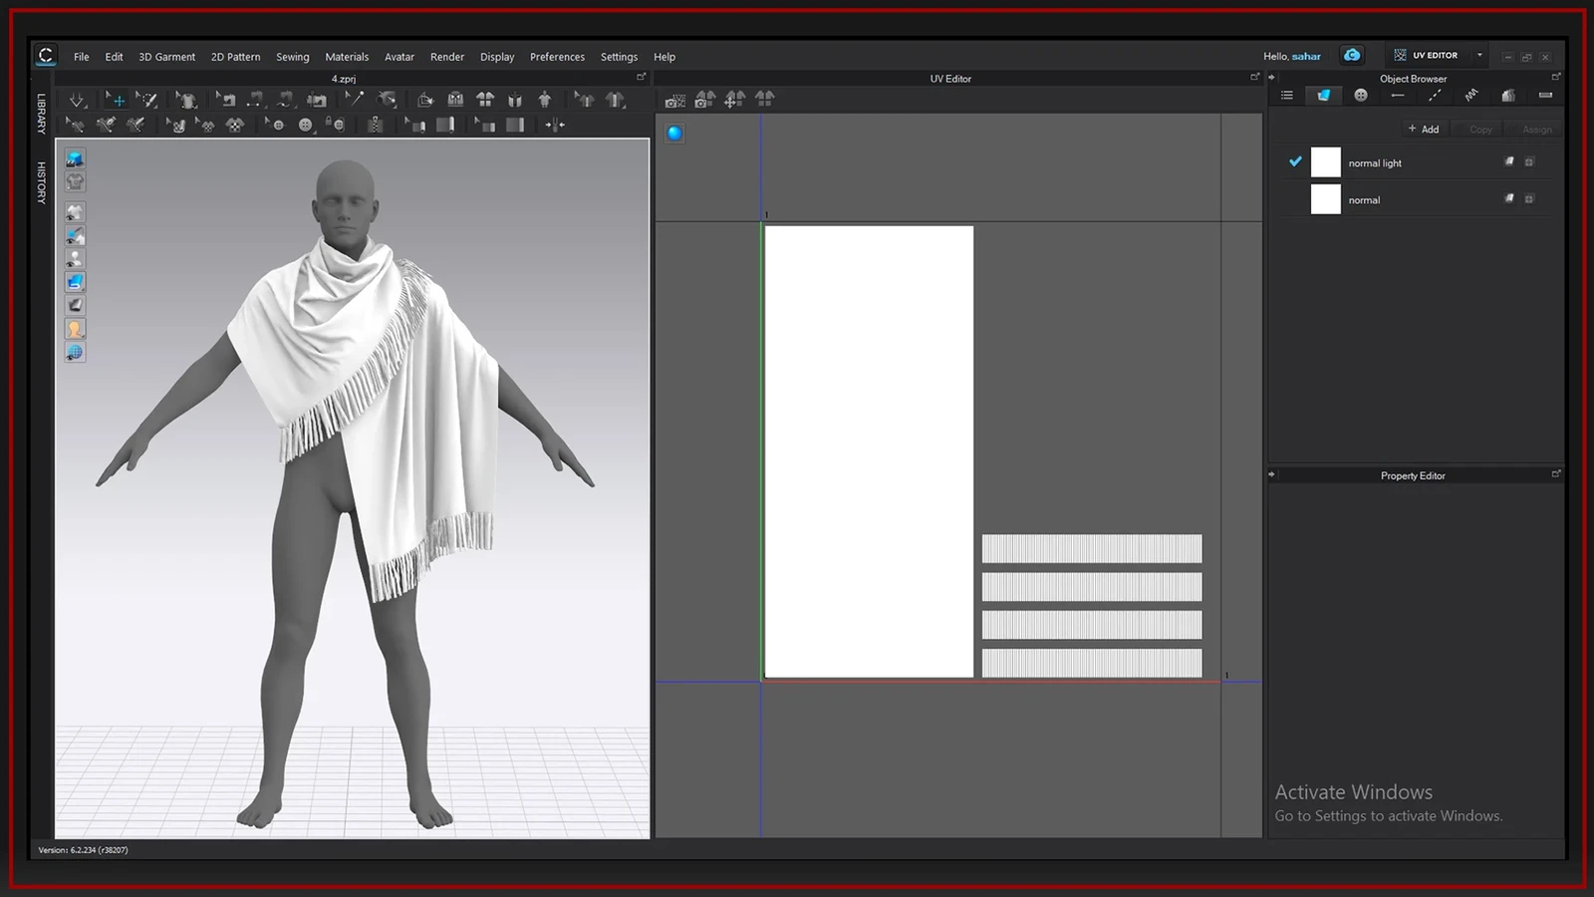Open the CLO cloud connect icon

click(1352, 55)
